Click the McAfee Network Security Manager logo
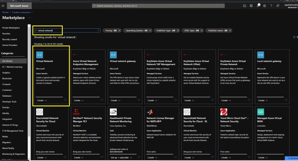 [76, 112]
